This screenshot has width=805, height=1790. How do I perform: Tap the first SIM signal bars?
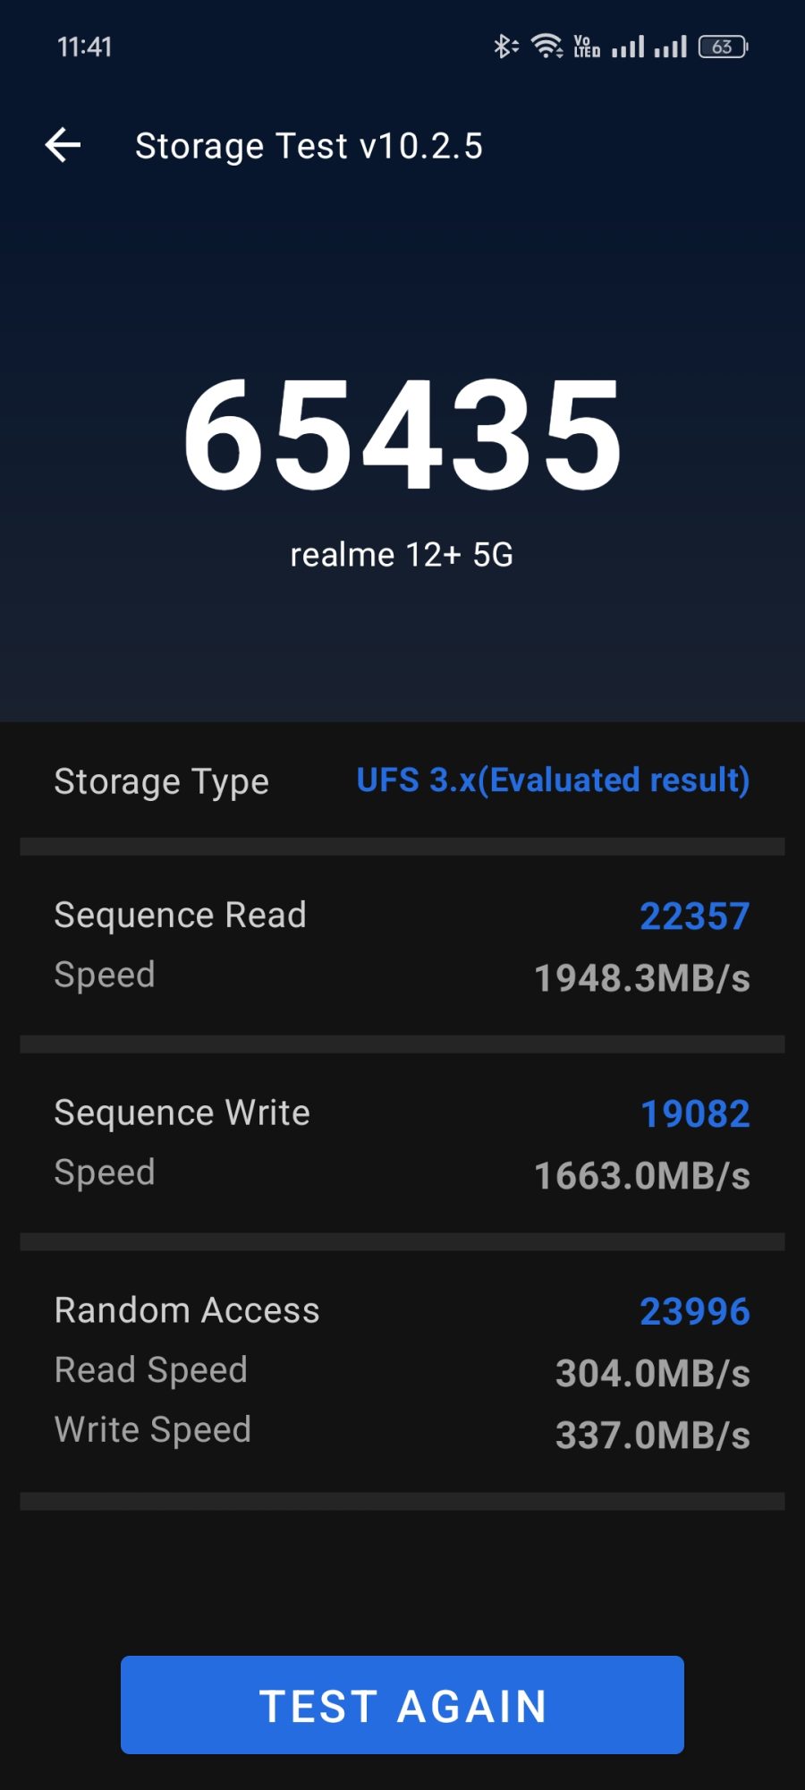point(628,47)
